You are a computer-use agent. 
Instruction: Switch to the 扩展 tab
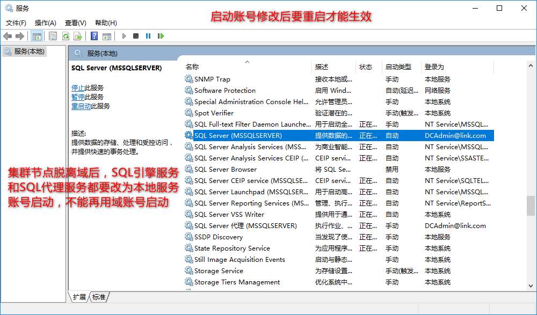click(x=79, y=297)
